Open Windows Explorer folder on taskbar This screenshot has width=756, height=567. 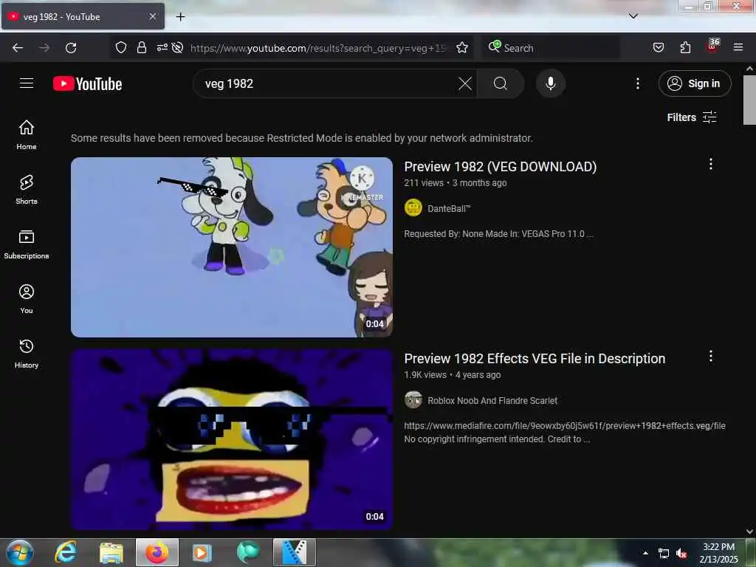pyautogui.click(x=111, y=552)
